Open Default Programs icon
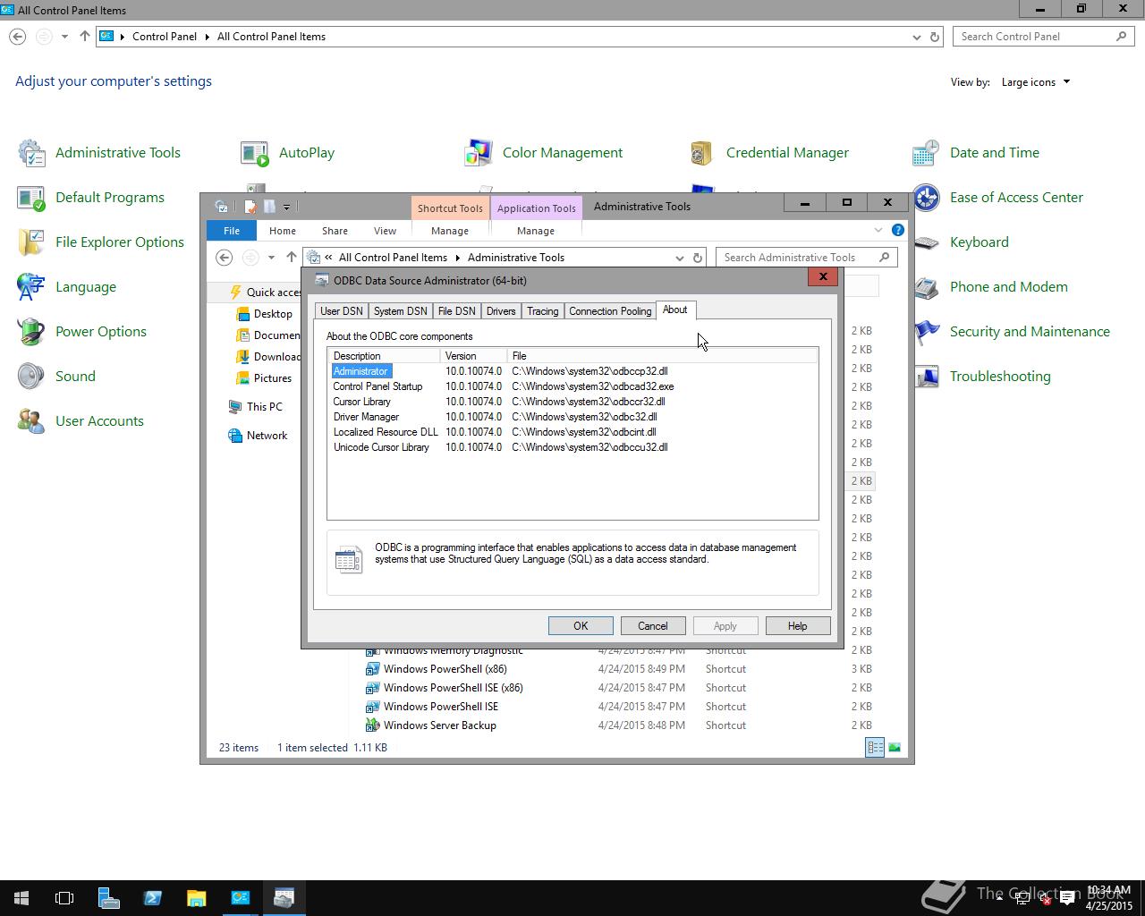Image resolution: width=1145 pixels, height=916 pixels. [x=90, y=198]
